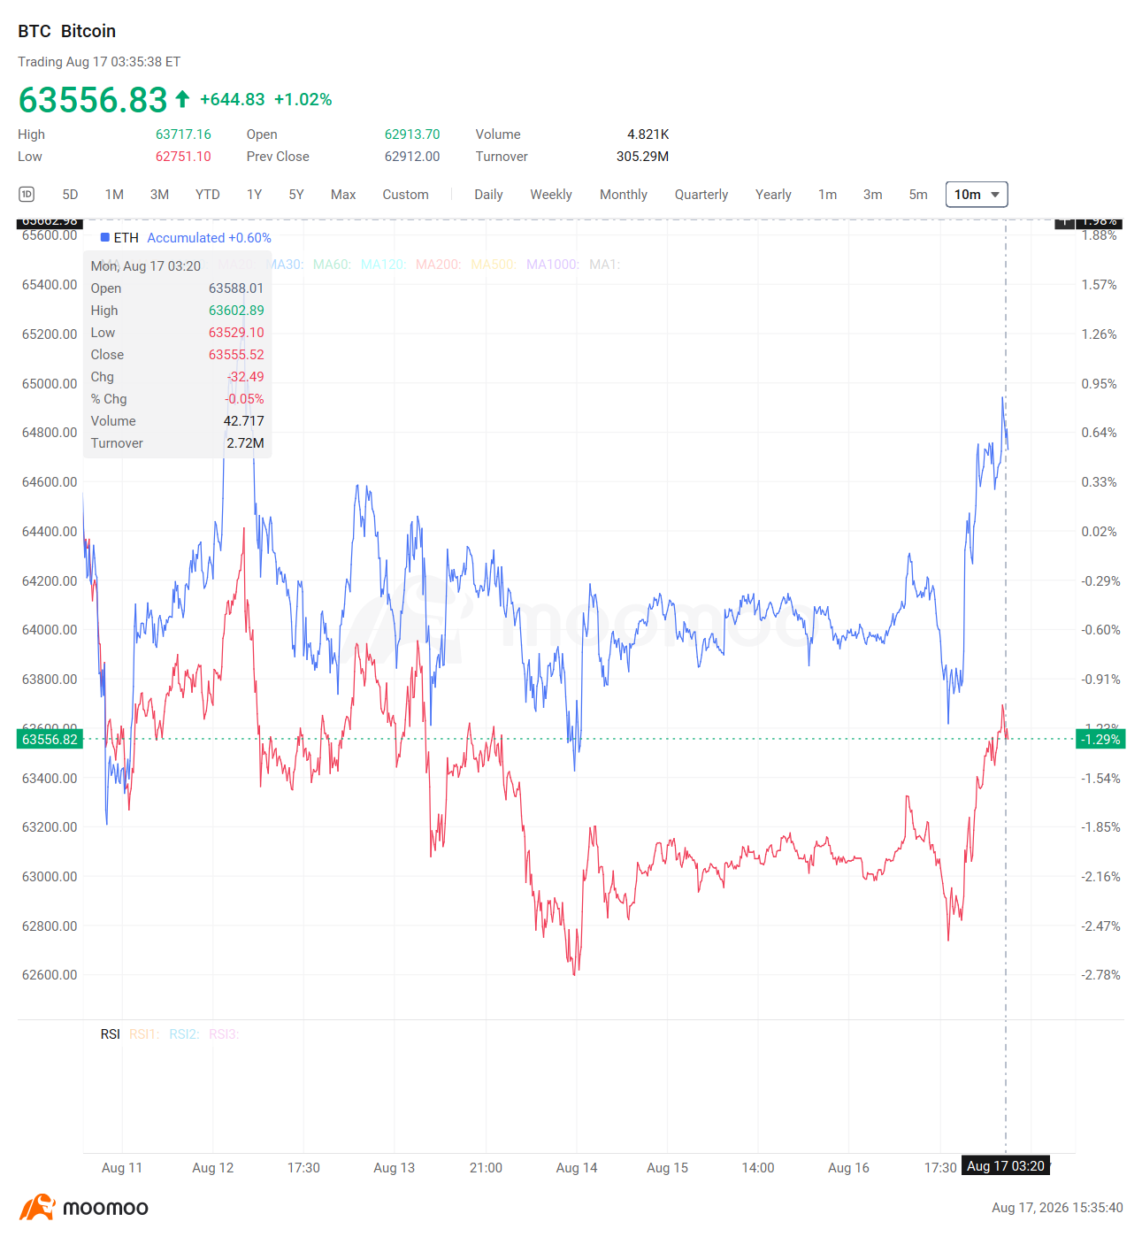Toggle the RSI1 indicator line
Image resolution: width=1142 pixels, height=1237 pixels.
(144, 1034)
